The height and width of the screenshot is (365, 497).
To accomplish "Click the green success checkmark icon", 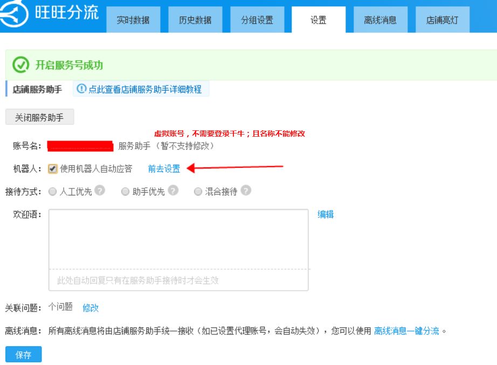I will coord(21,65).
